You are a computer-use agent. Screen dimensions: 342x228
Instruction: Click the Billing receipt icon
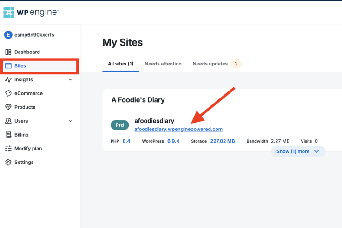tap(8, 135)
